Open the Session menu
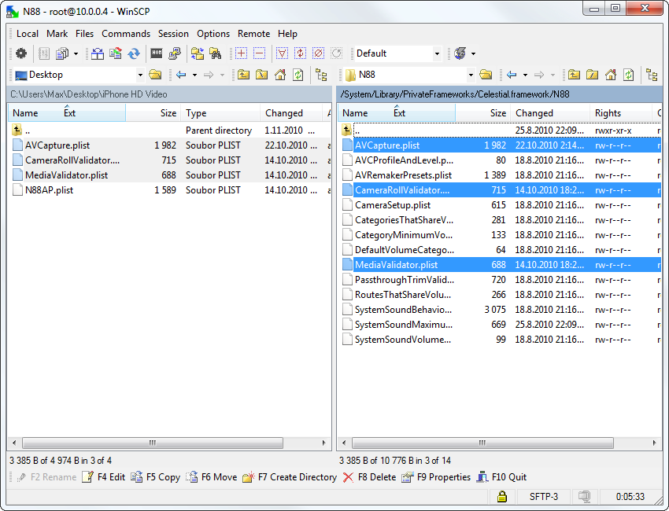 point(173,34)
